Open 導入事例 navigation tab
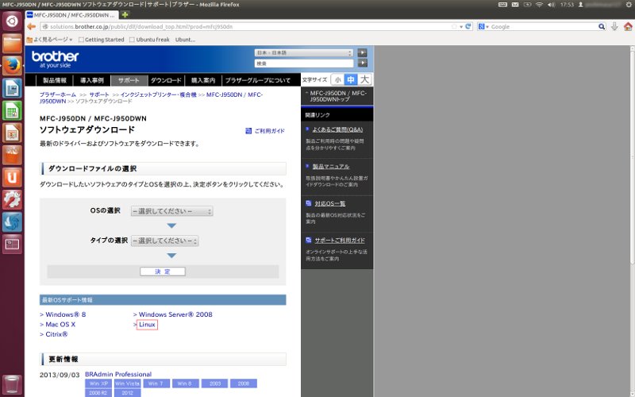The image size is (635, 397). [x=92, y=80]
